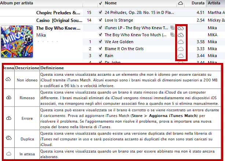Click the iCloud status column header icon
This screenshot has height=161, width=225.
tap(180, 3)
